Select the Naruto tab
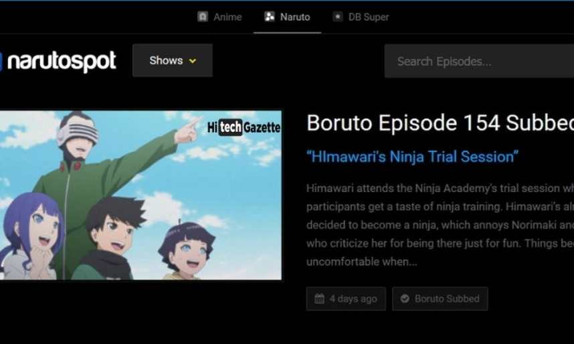 point(288,17)
